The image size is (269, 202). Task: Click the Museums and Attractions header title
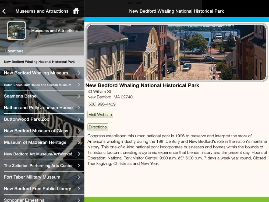(42, 11)
